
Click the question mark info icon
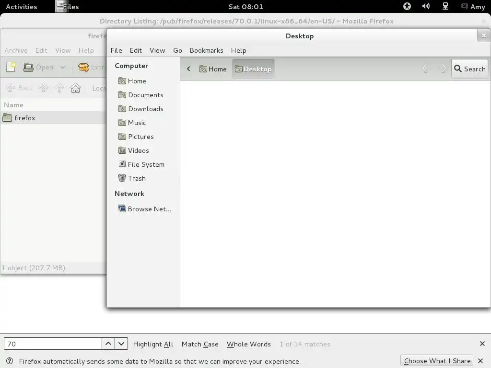click(10, 361)
